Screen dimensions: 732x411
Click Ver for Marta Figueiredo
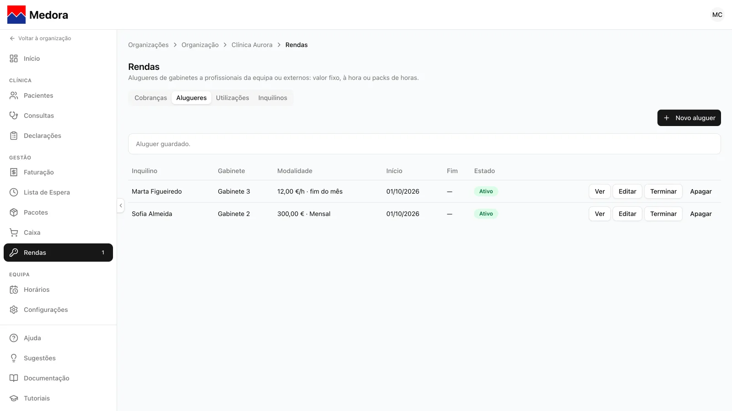pyautogui.click(x=600, y=191)
